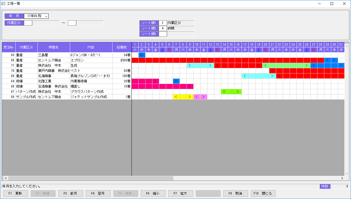Click the 受注No column header
Screen dimensions: 351x199
pos(9,47)
